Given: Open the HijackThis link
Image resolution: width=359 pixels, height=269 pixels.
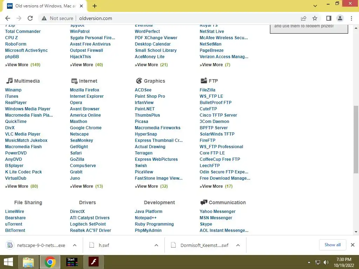Looking at the screenshot, I should [x=80, y=57].
